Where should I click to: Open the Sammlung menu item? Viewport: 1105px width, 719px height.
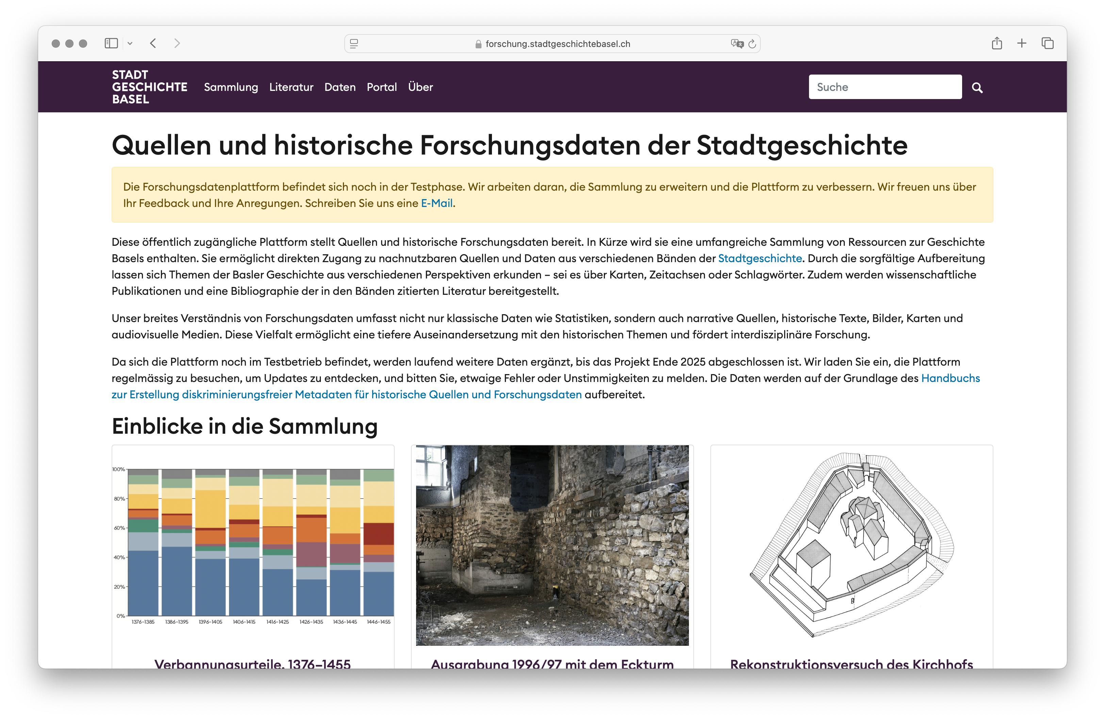coord(231,87)
